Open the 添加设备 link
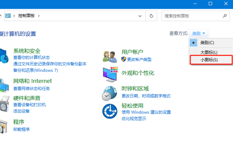The image size is (233, 141). pos(22,111)
